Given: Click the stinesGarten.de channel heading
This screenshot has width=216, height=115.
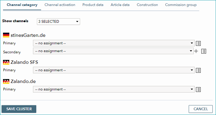Looking at the screenshot, I should point(28,35).
